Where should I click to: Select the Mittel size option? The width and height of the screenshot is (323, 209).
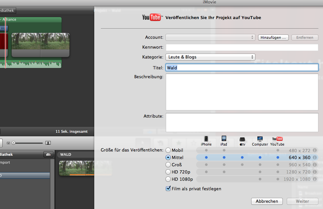pos(168,157)
